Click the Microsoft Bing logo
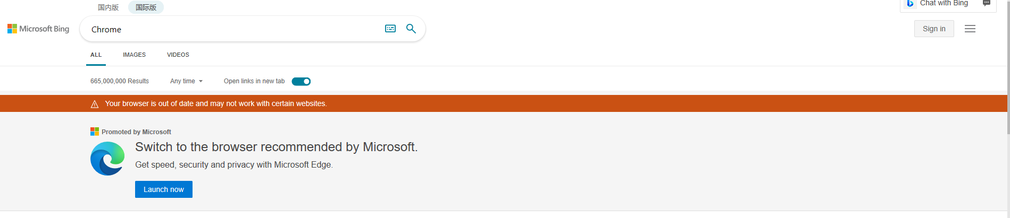The height and width of the screenshot is (218, 1010). [38, 29]
